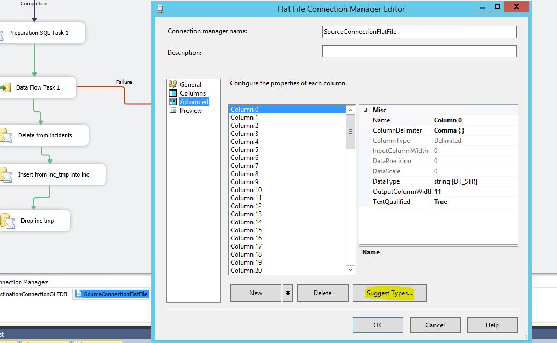Click the Suggest Types button
This screenshot has width=557, height=343.
coord(389,293)
